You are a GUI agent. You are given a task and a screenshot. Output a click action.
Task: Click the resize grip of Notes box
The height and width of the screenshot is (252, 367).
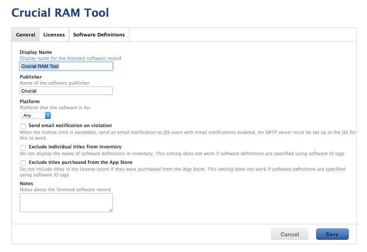click(x=111, y=210)
